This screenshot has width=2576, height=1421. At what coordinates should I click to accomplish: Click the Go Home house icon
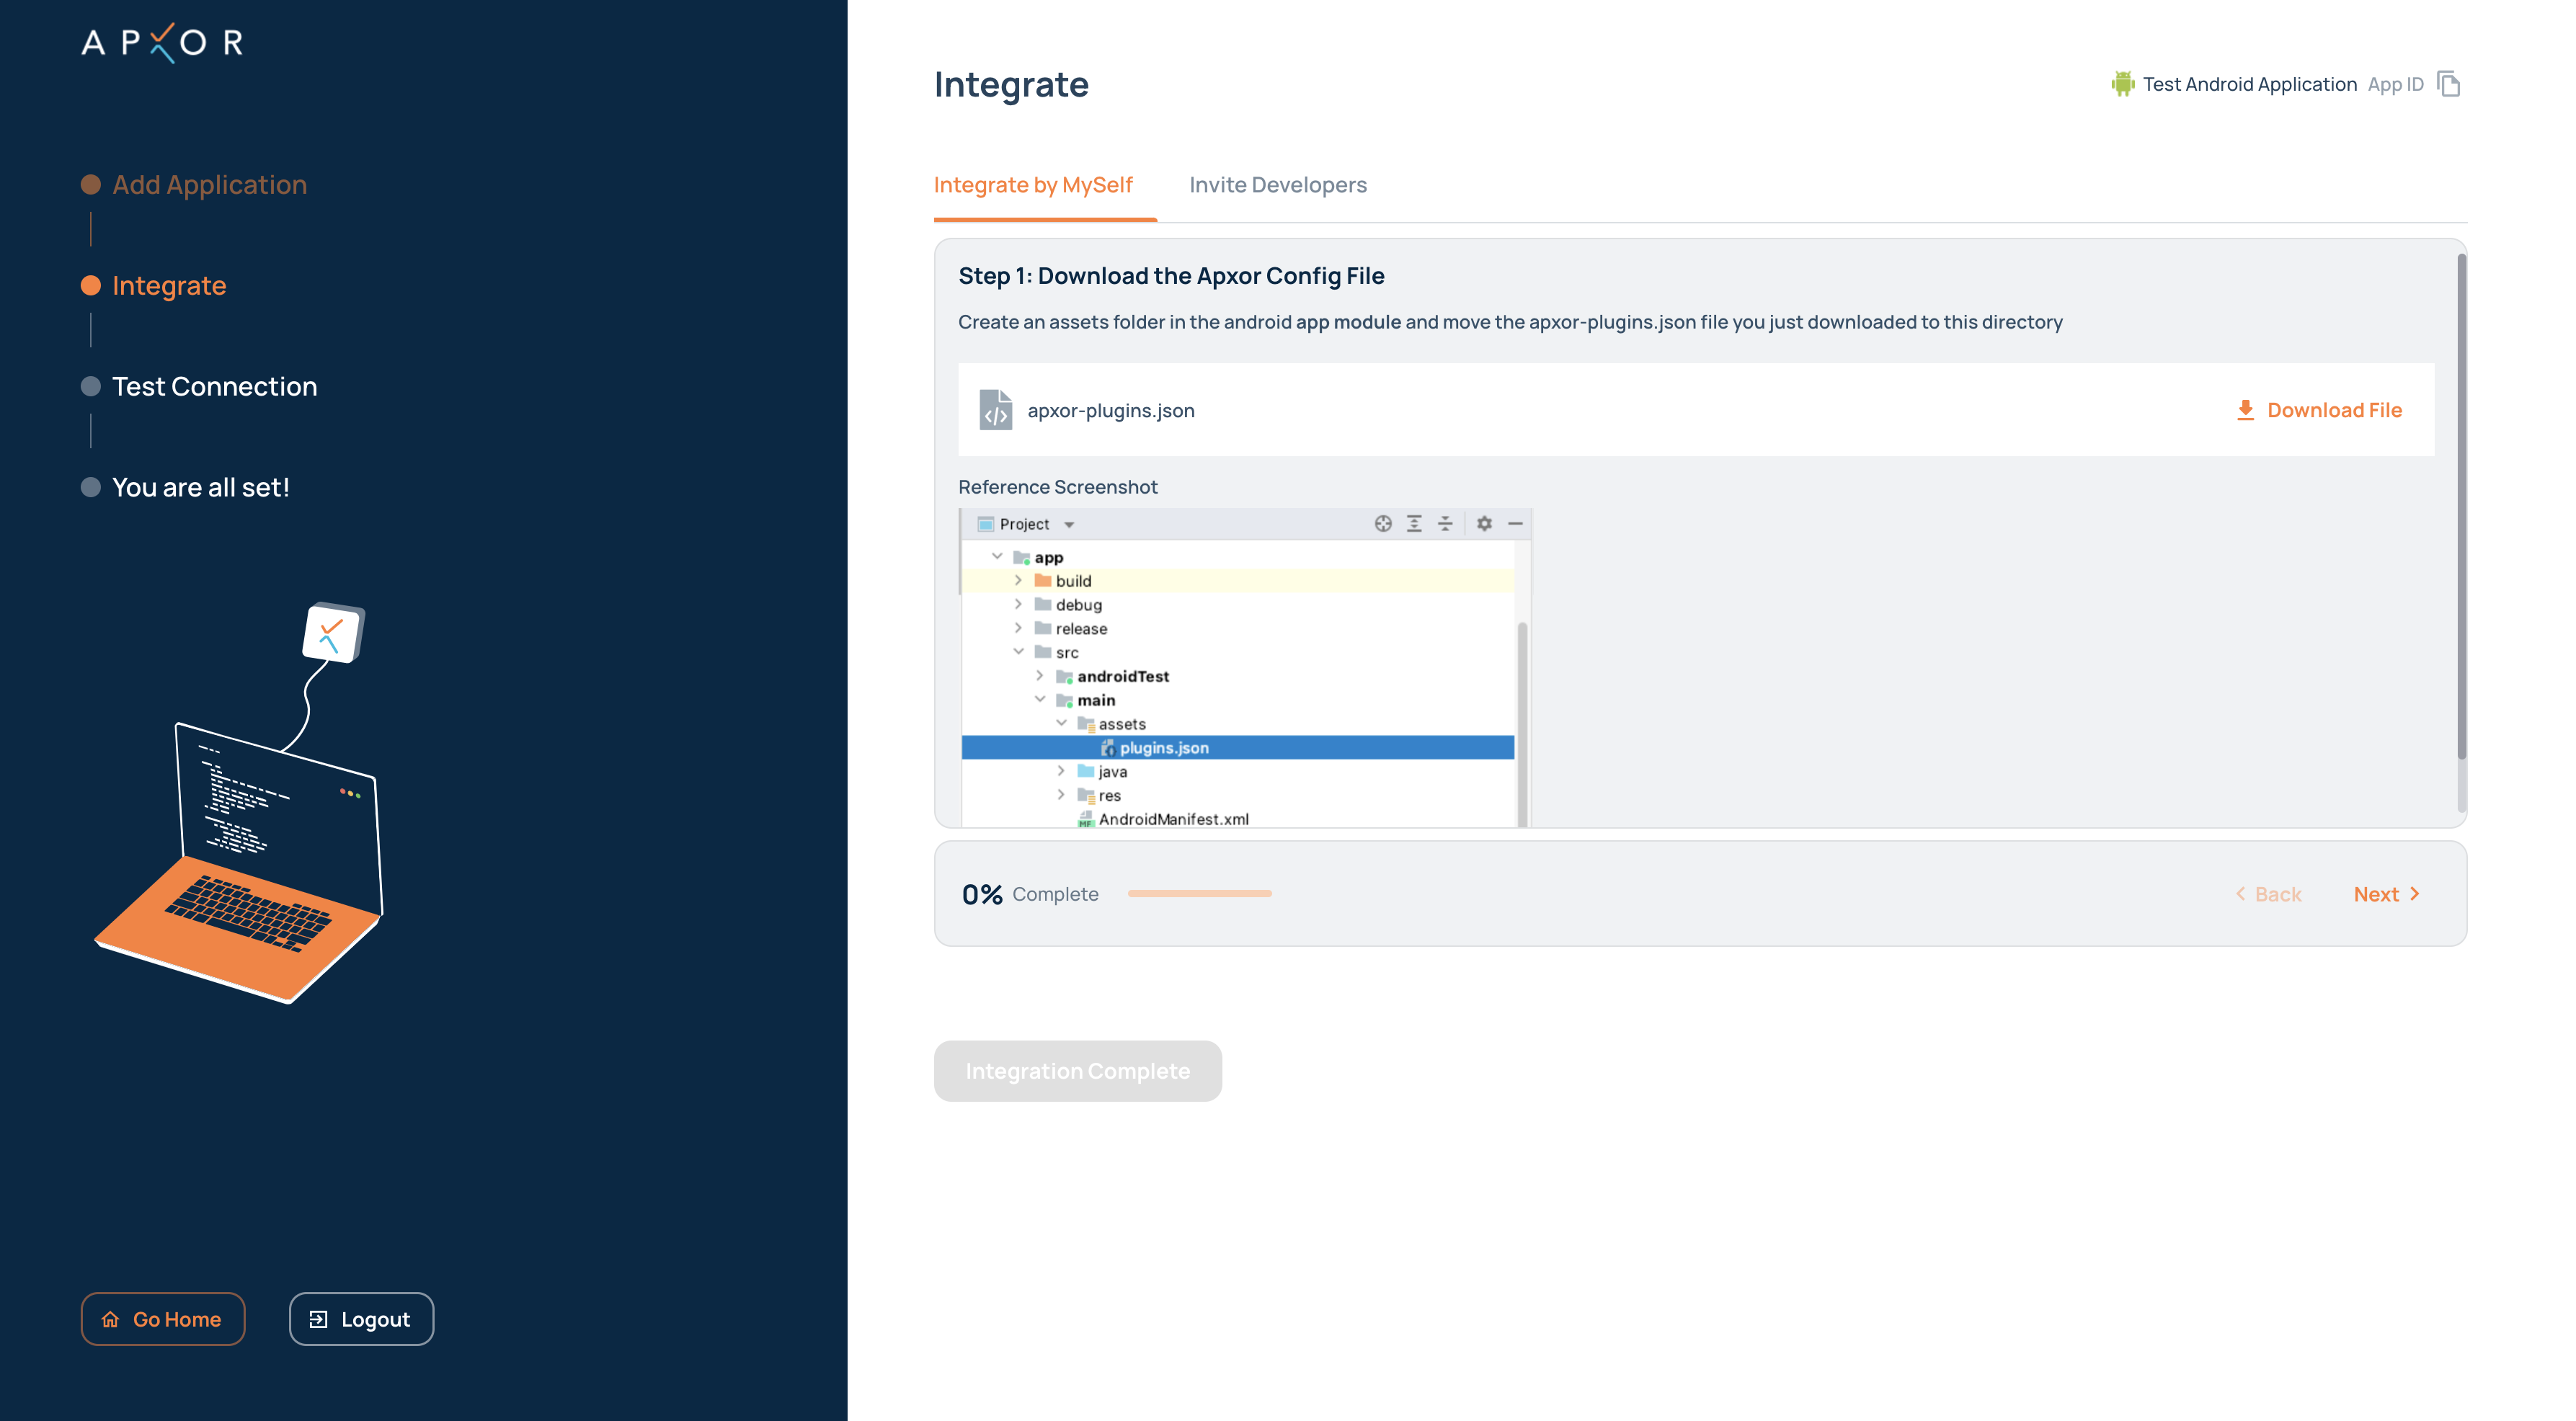tap(110, 1319)
